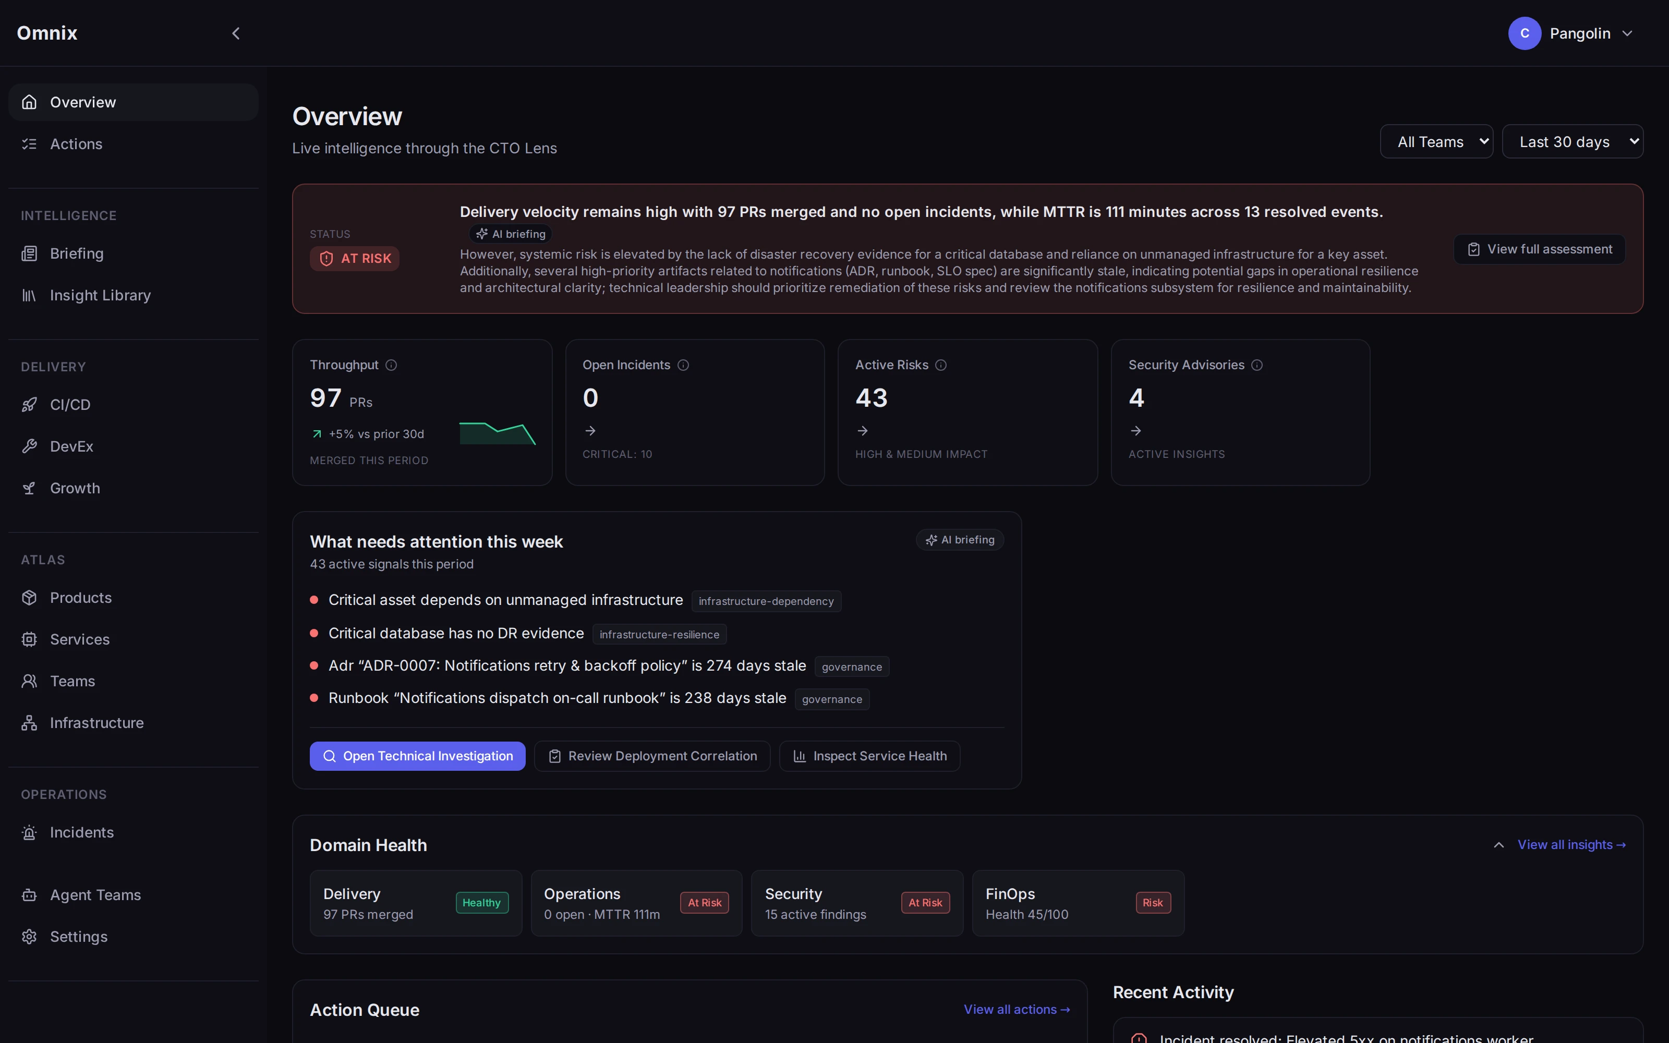Click the arrow under Security Advisories
Screen dimensions: 1669x1043
pyautogui.click(x=1136, y=430)
